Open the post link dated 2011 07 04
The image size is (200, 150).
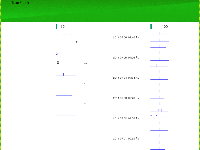point(66,74)
